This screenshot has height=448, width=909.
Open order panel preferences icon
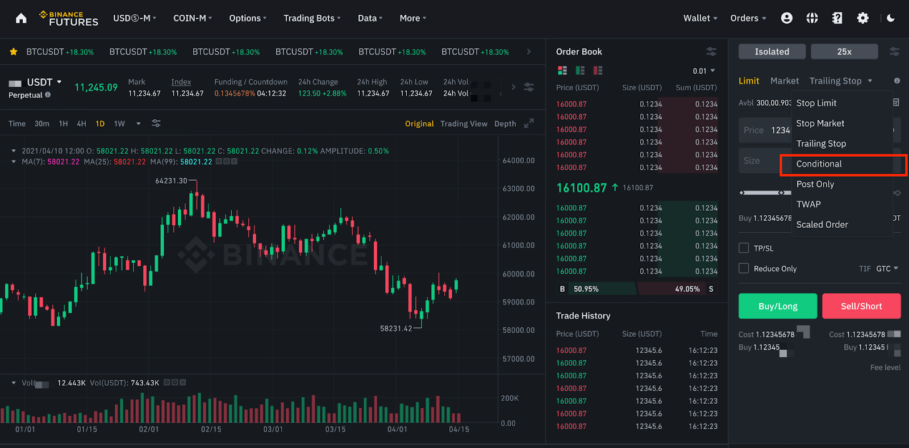[894, 52]
